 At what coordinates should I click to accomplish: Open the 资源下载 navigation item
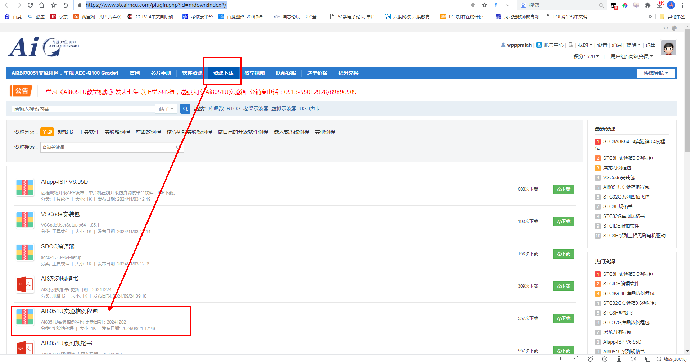(223, 73)
